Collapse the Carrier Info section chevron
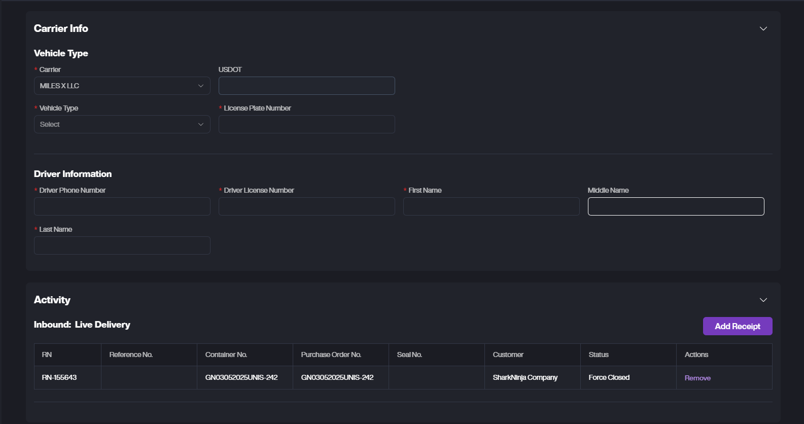This screenshot has width=804, height=424. pos(763,28)
